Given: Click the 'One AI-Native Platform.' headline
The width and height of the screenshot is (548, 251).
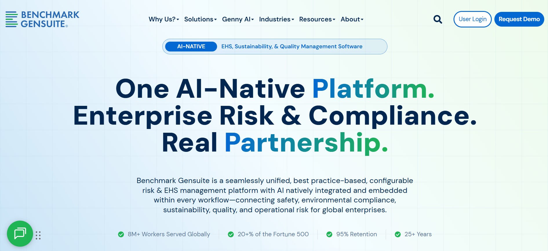Looking at the screenshot, I should (275, 89).
